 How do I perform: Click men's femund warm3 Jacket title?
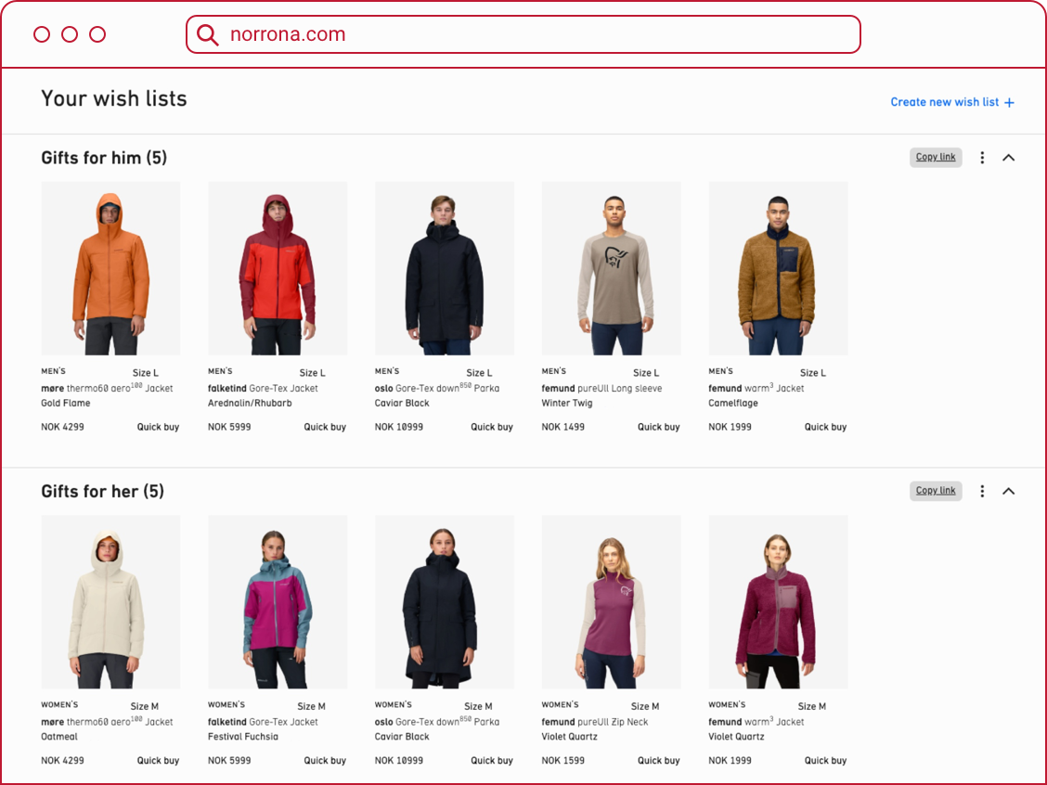click(756, 388)
